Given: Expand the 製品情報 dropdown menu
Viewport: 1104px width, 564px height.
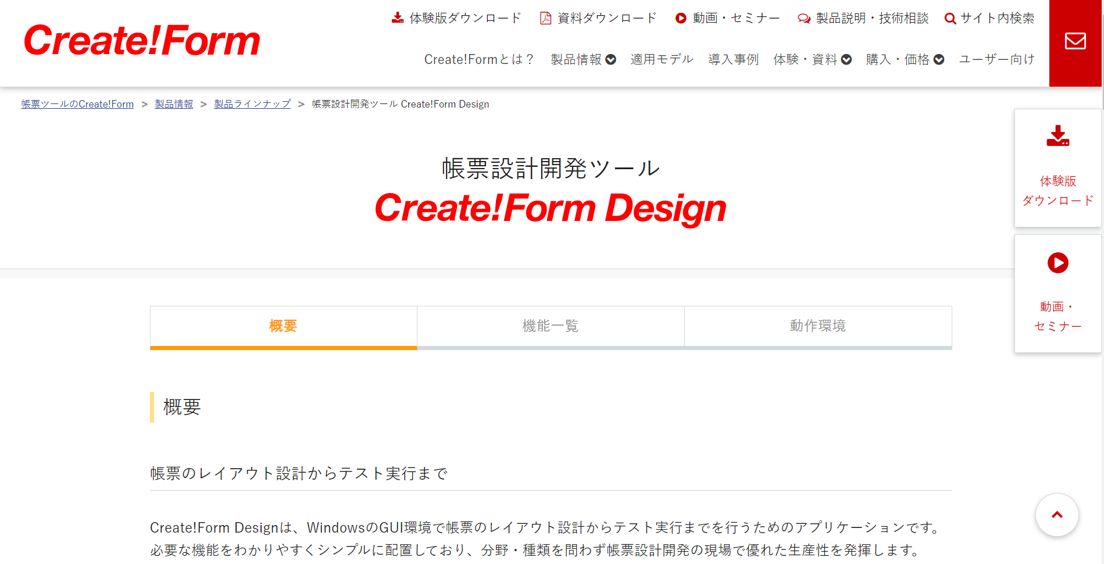Looking at the screenshot, I should click(609, 59).
